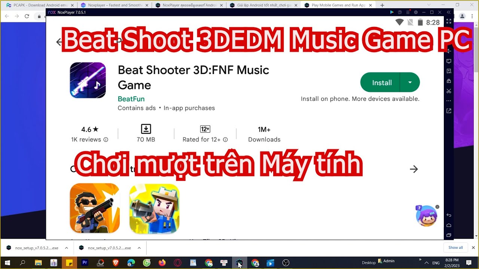Click the Nox fox mascot assistant bubble
This screenshot has height=269, width=479.
tap(427, 216)
